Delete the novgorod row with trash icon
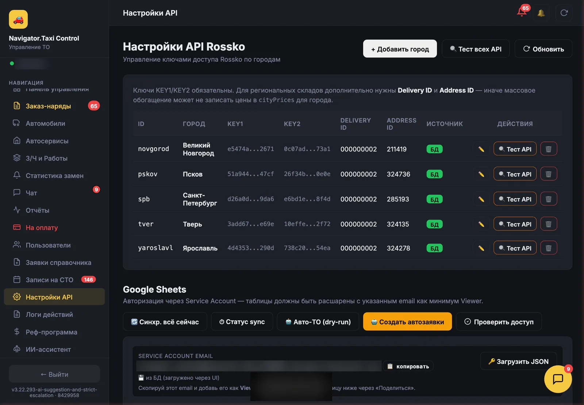Viewport: 584px width, 405px height. tap(548, 149)
